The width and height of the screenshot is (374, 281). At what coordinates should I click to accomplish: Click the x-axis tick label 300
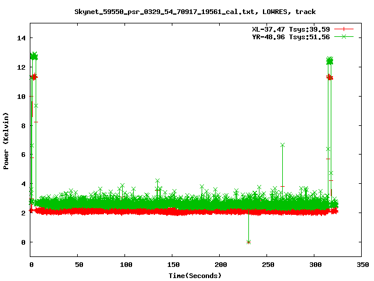coord(315,265)
